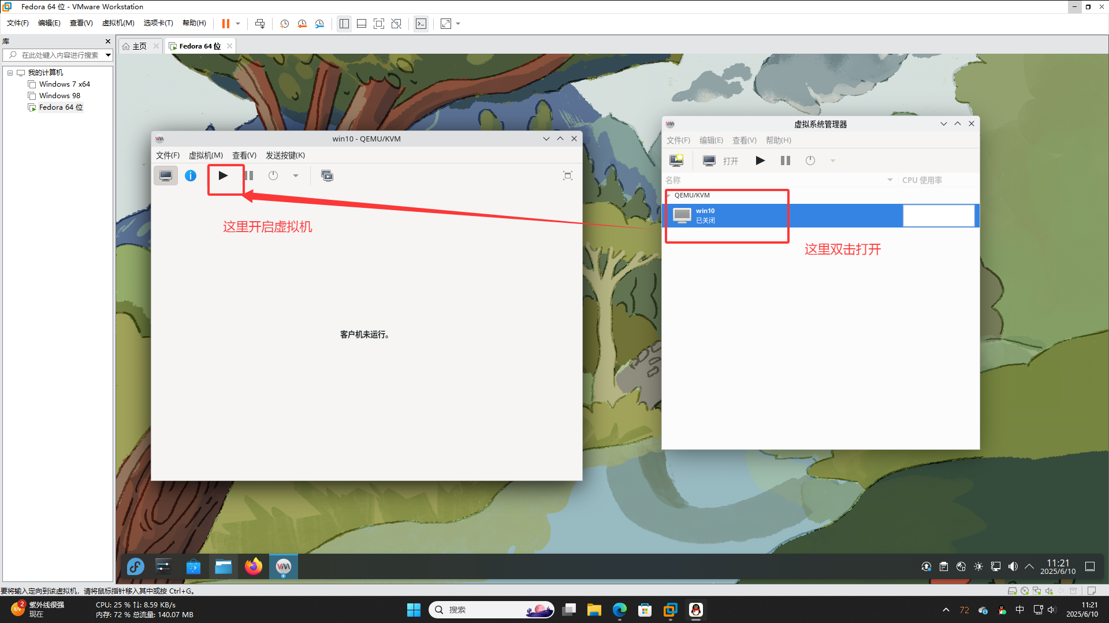Viewport: 1109px width, 623px height.
Task: Open QQ penguin icon on host taskbar
Action: coord(696,610)
